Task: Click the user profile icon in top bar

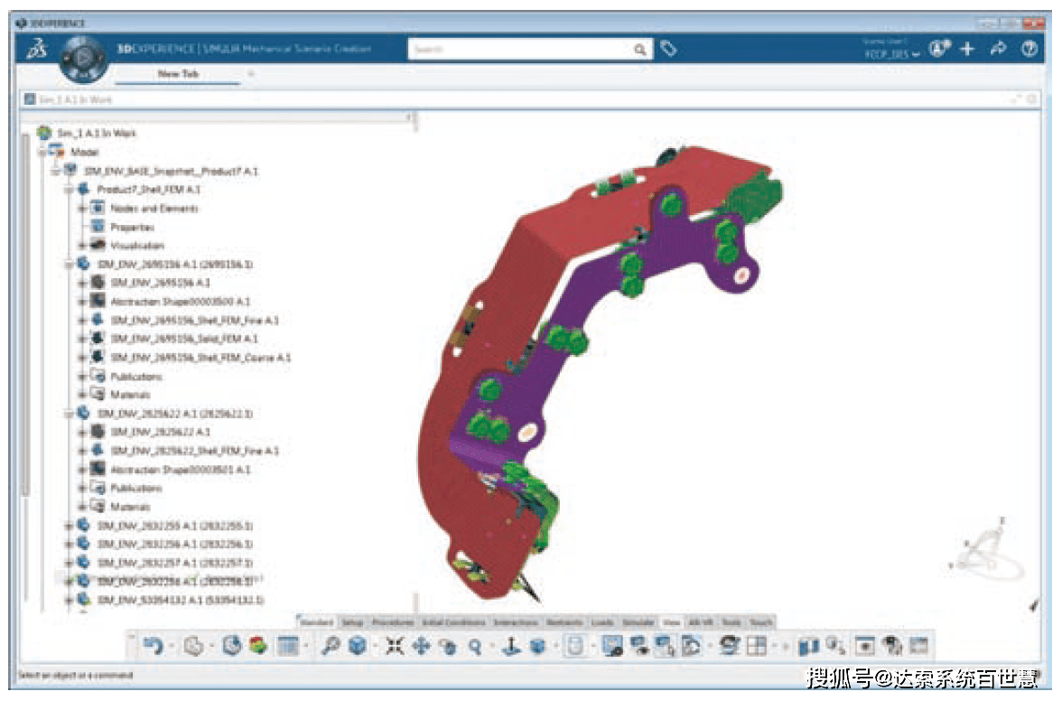Action: (938, 50)
